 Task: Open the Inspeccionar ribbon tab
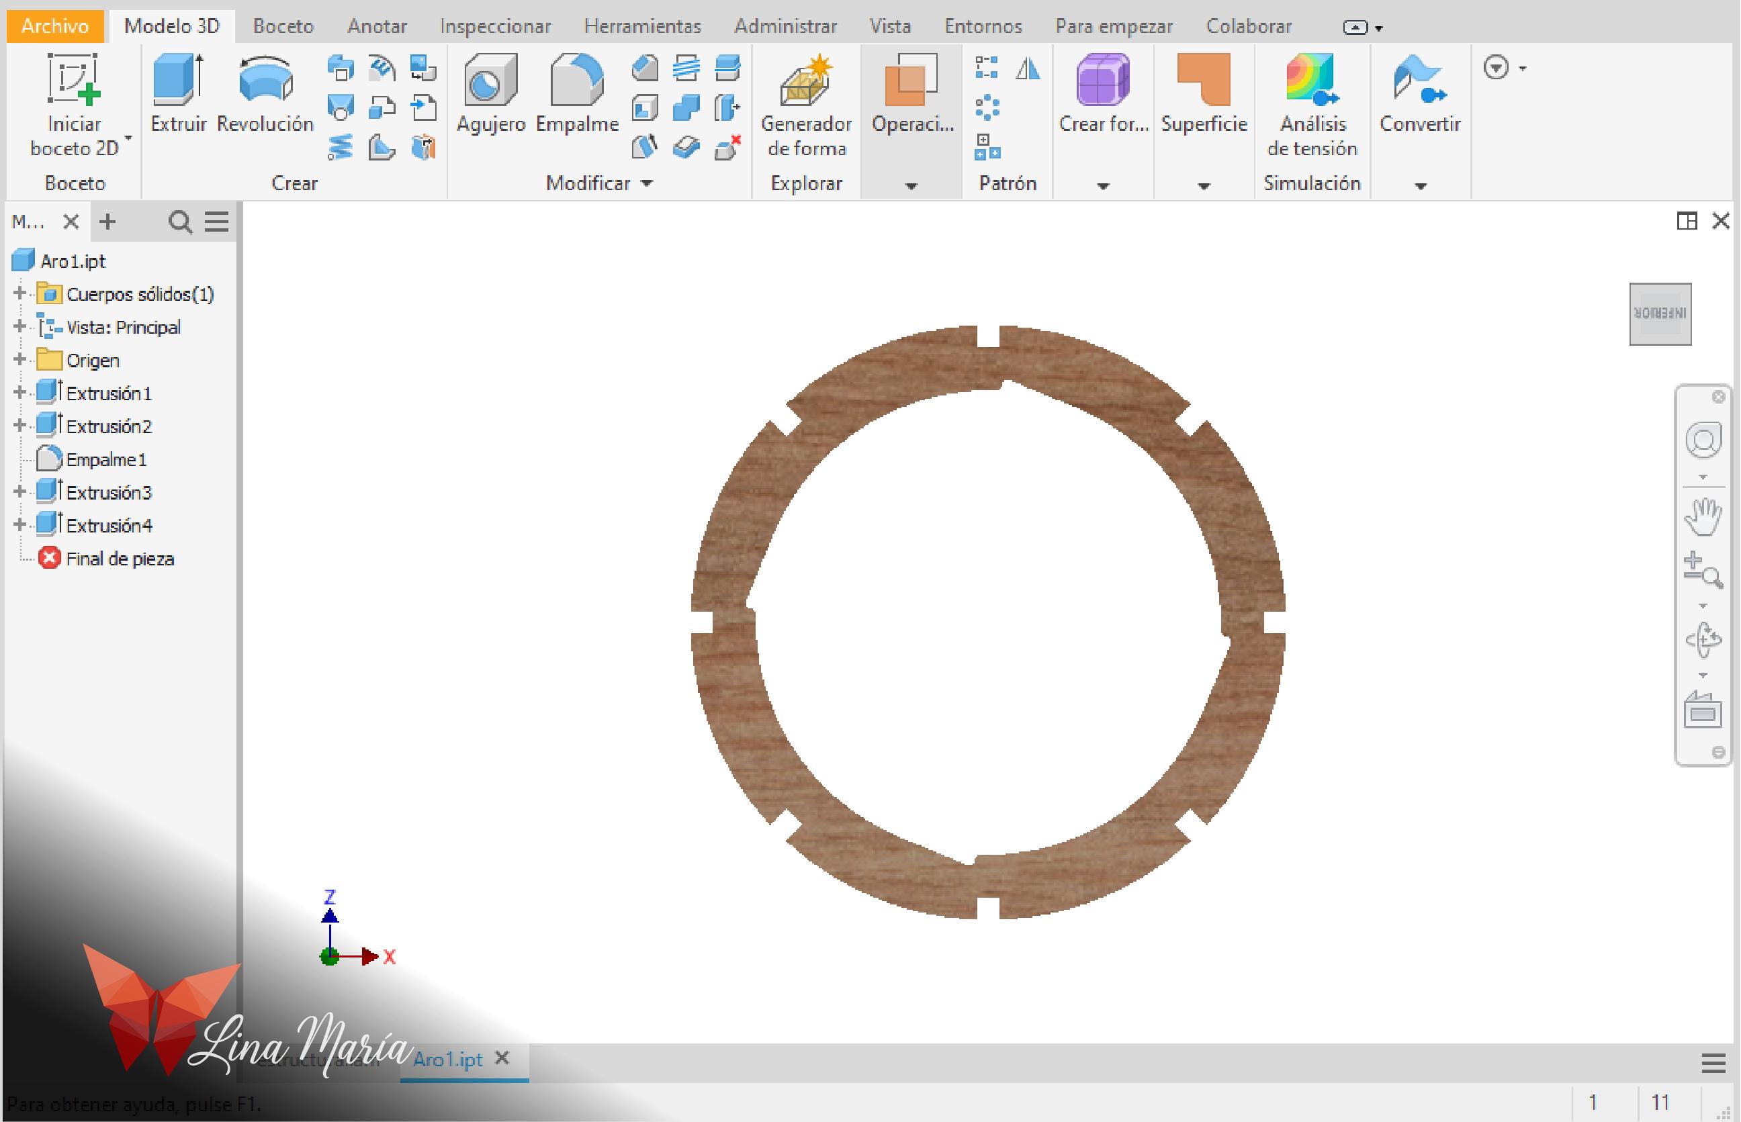pos(496,26)
